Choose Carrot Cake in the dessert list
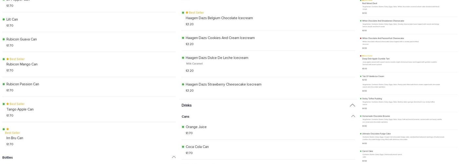The image size is (459, 164). pyautogui.click(x=368, y=151)
